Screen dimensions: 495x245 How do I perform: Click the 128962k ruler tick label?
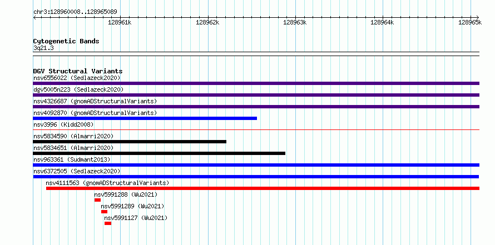tap(207, 22)
